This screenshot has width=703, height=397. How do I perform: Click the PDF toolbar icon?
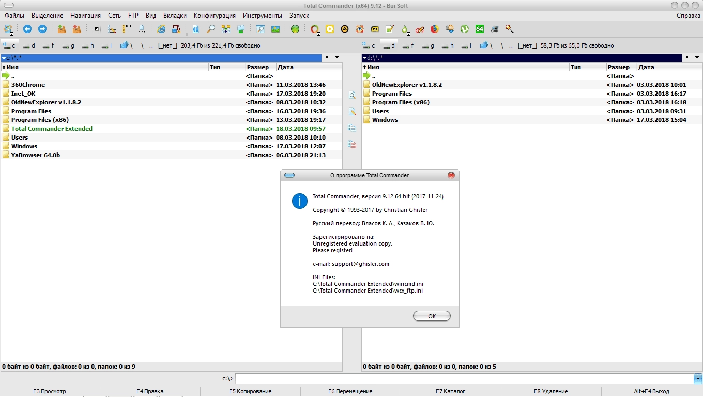coord(375,29)
